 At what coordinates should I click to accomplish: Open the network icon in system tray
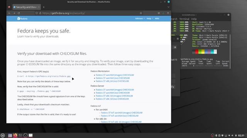229,135
